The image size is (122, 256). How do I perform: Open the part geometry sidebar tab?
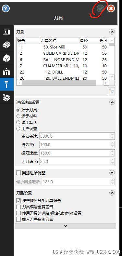7,45
